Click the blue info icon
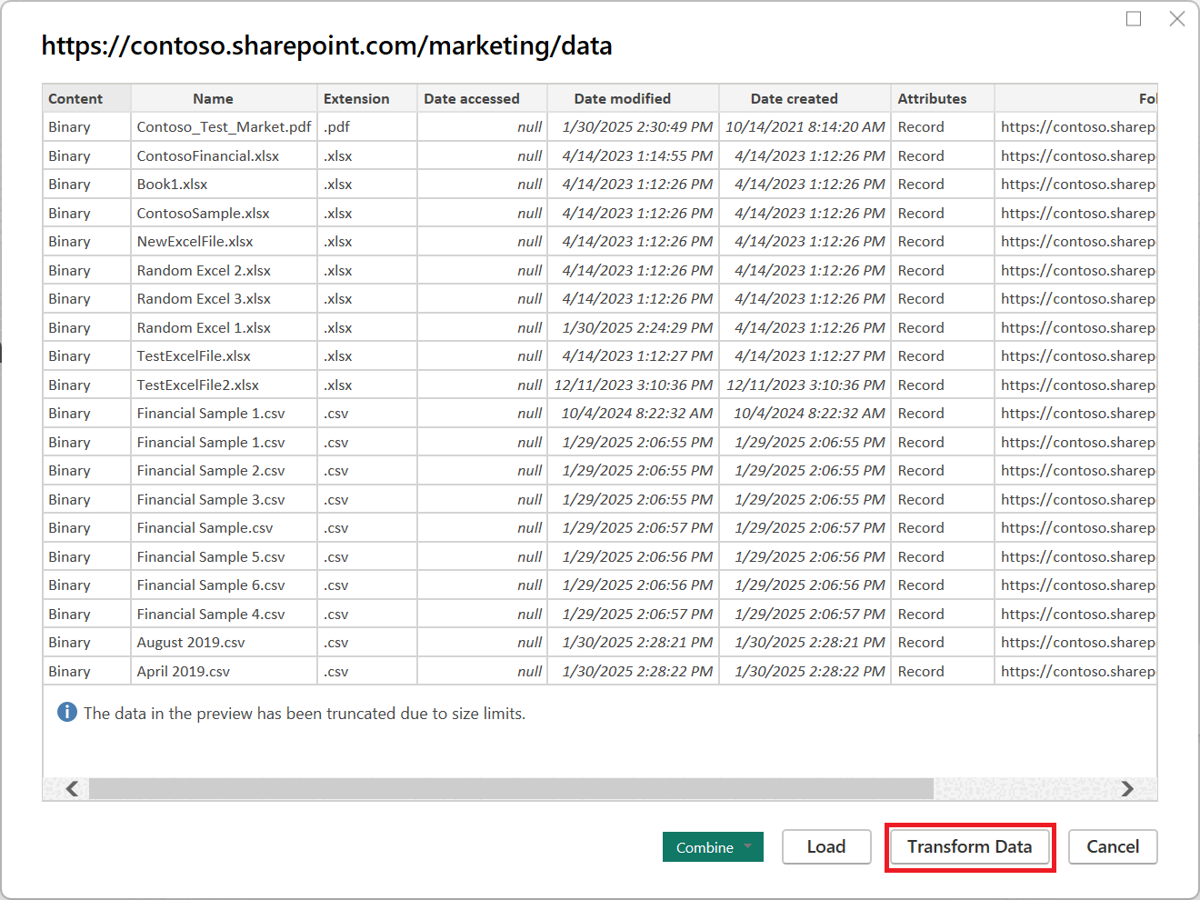The height and width of the screenshot is (900, 1200). click(67, 712)
